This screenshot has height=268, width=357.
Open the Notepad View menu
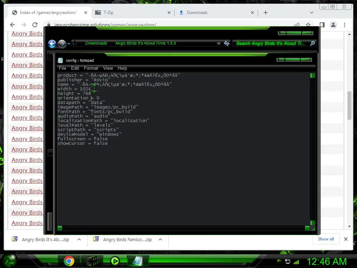tap(108, 68)
